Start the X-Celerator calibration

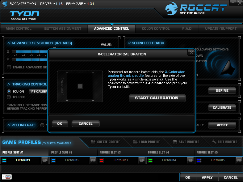(x=157, y=98)
